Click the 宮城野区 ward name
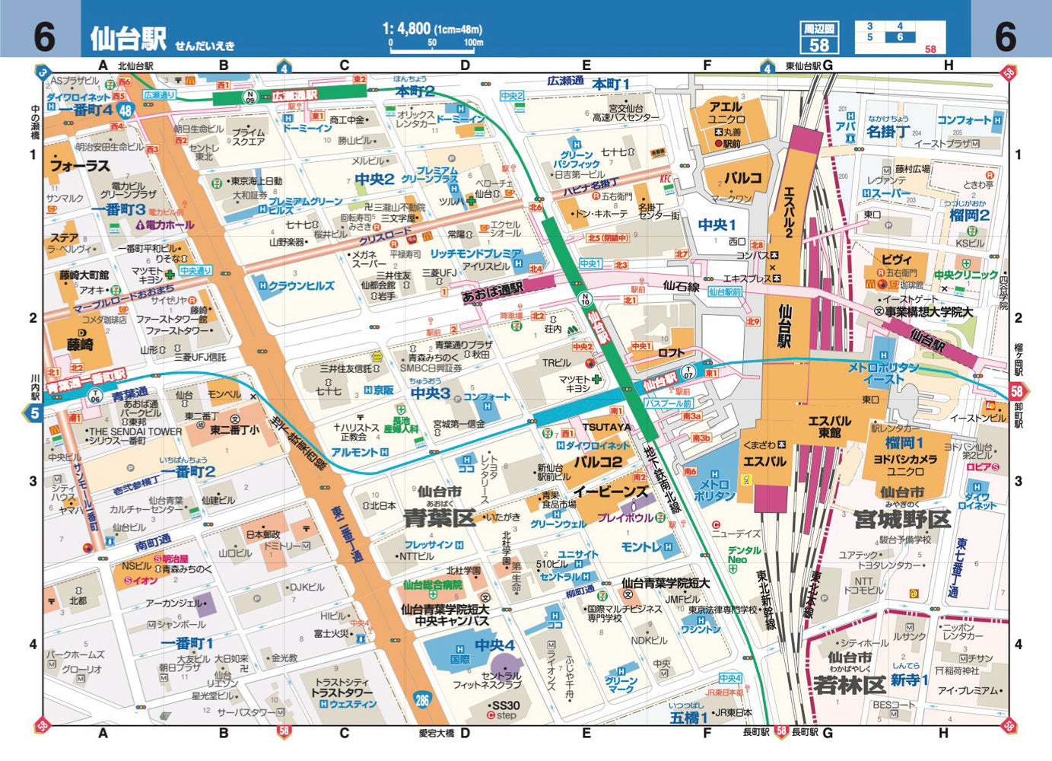This screenshot has width=1052, height=761. (x=902, y=520)
